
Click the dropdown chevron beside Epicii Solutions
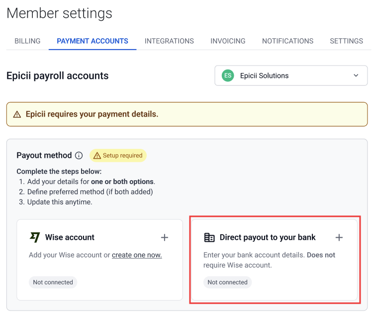[356, 75]
